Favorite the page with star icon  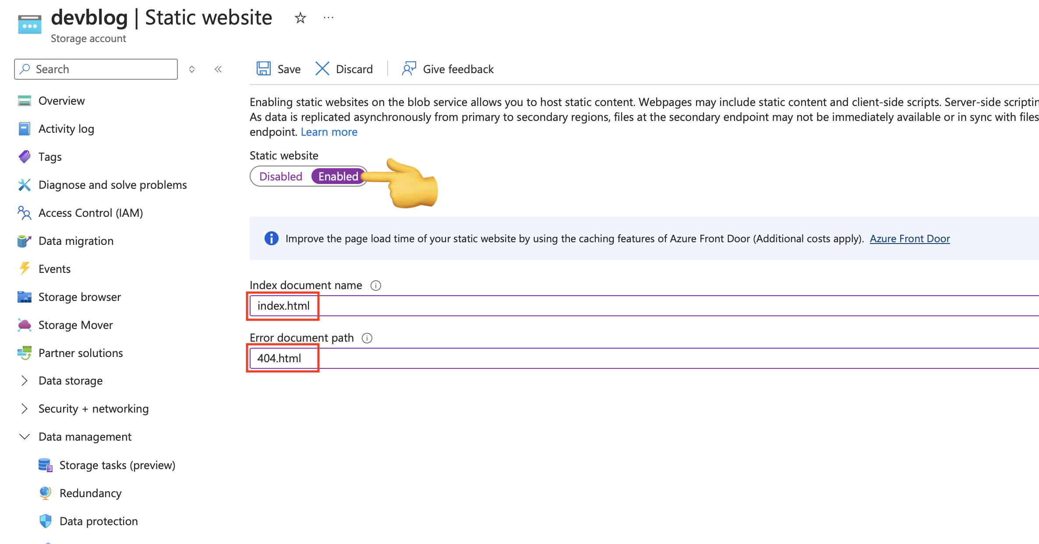tap(300, 18)
